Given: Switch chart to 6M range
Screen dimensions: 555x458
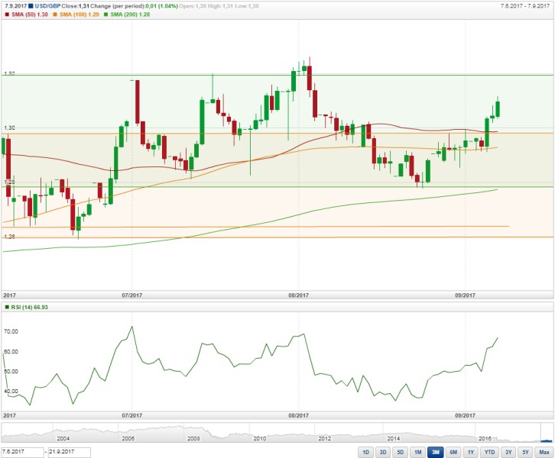Looking at the screenshot, I should (453, 452).
